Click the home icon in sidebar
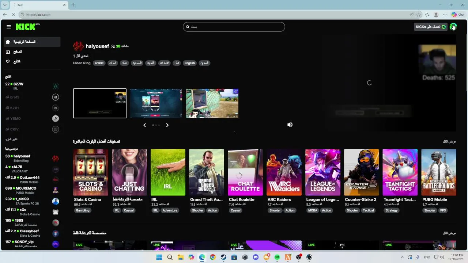 [8, 42]
